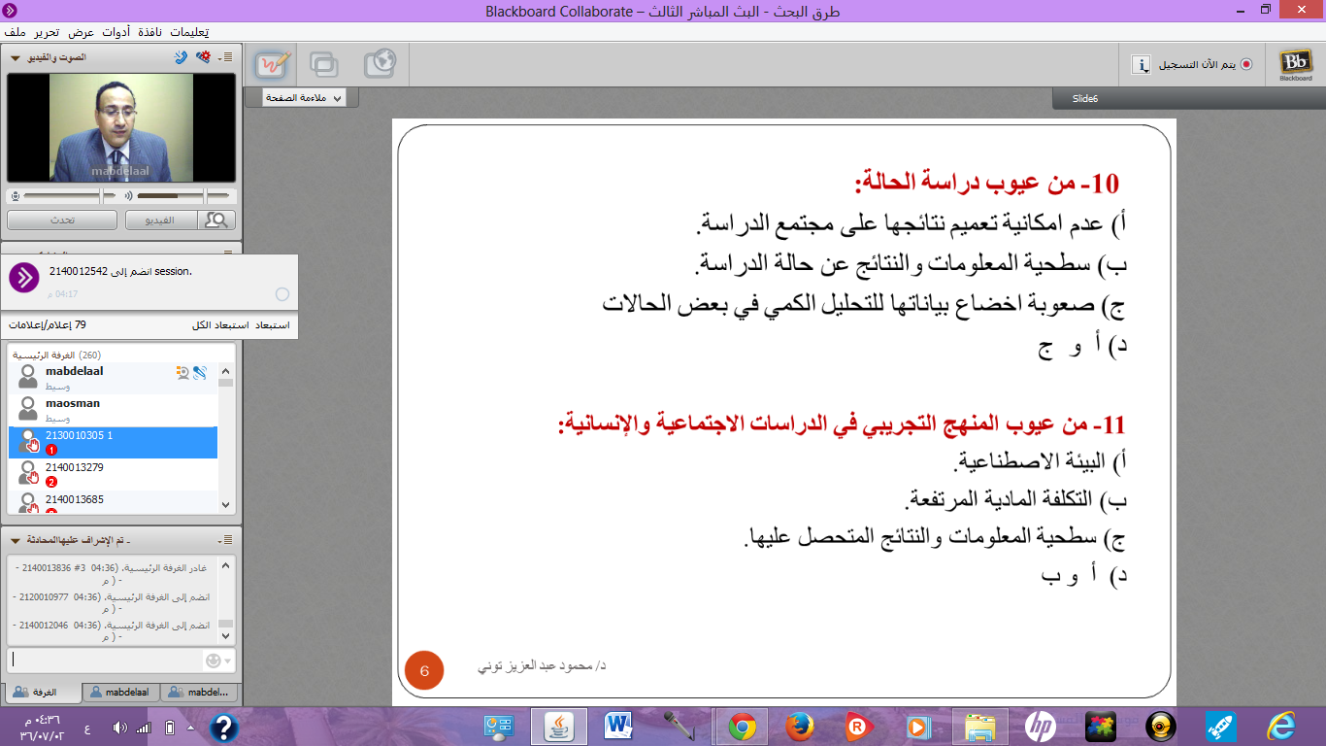This screenshot has height=746, width=1326.
Task: Open the emoticon picker dropdown
Action: (218, 661)
